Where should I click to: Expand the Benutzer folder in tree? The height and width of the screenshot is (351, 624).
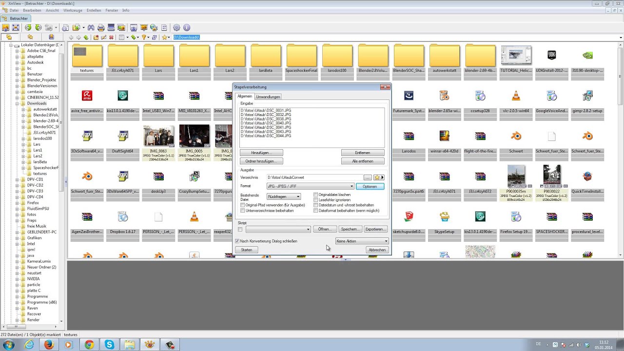pyautogui.click(x=17, y=74)
